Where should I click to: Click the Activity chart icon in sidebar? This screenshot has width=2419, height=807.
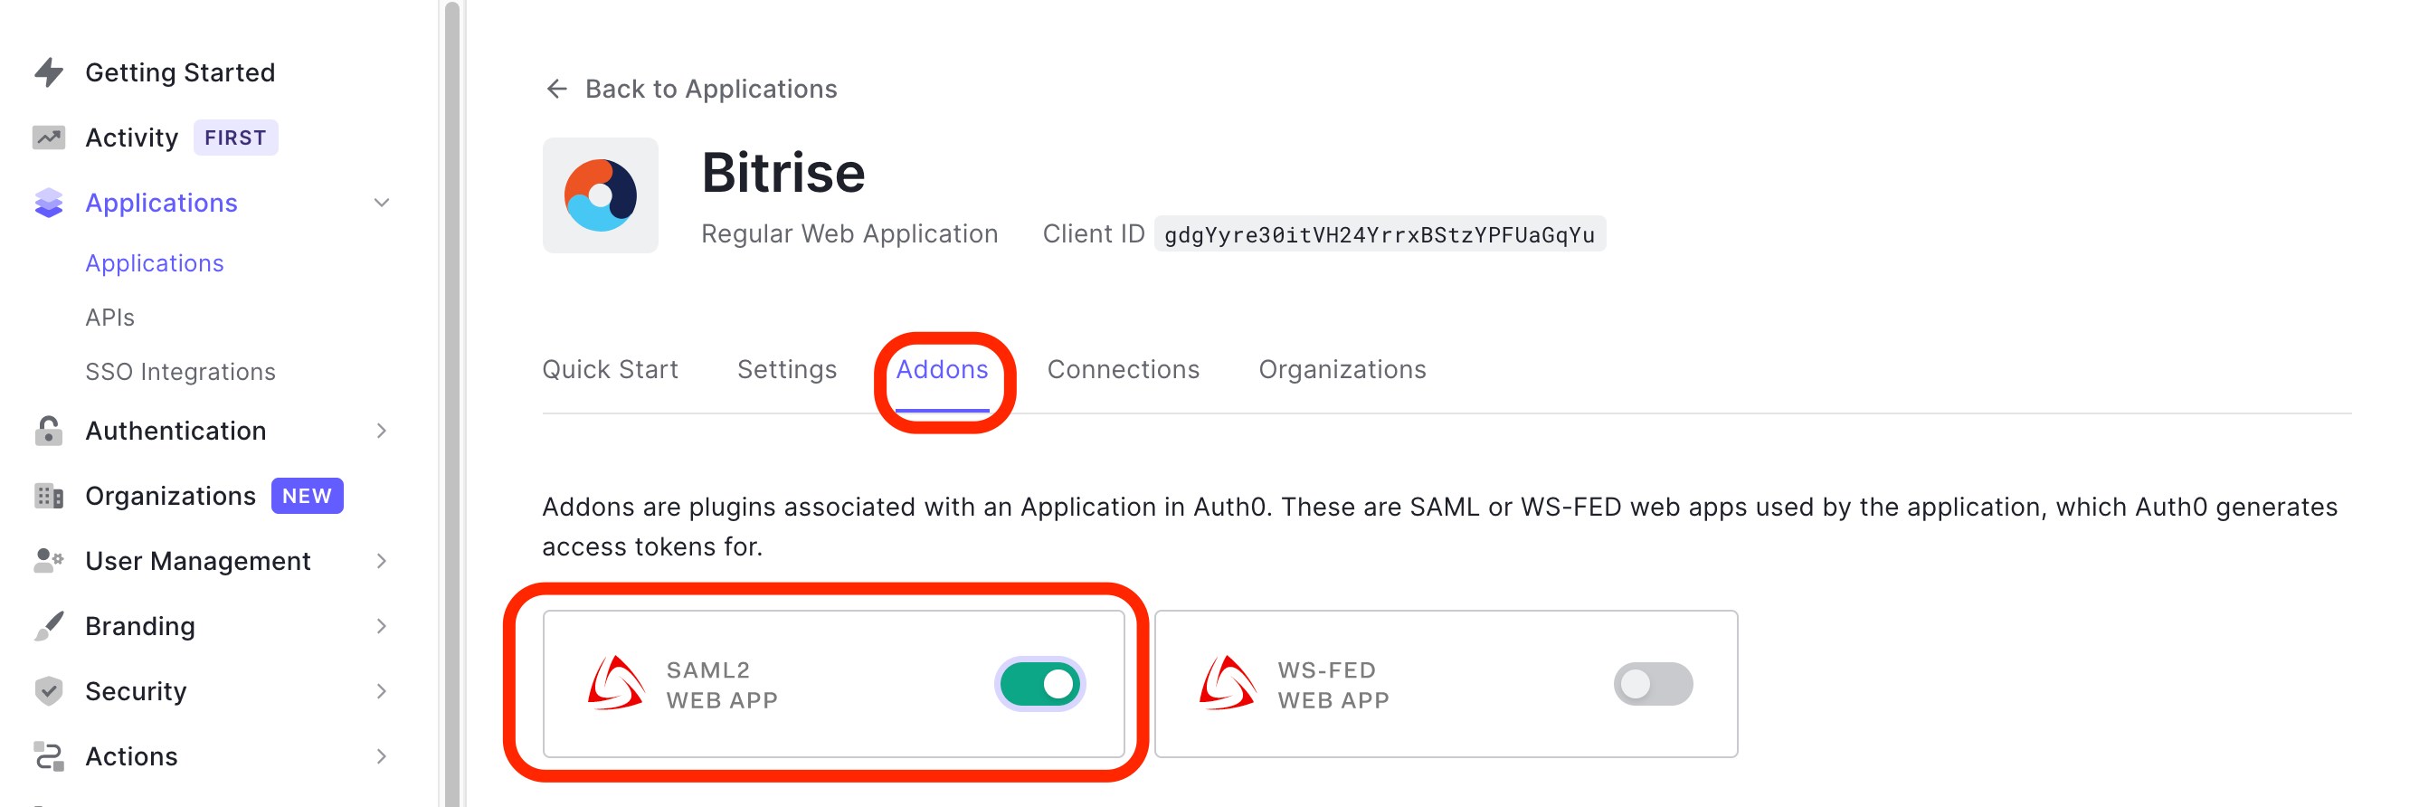(x=49, y=138)
